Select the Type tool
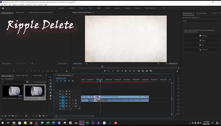 pyautogui.click(x=51, y=99)
